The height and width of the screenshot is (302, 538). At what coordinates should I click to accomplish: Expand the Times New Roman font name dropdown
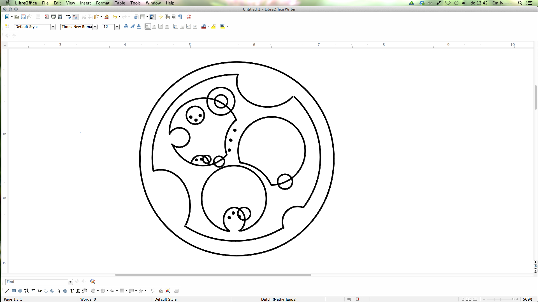click(95, 27)
